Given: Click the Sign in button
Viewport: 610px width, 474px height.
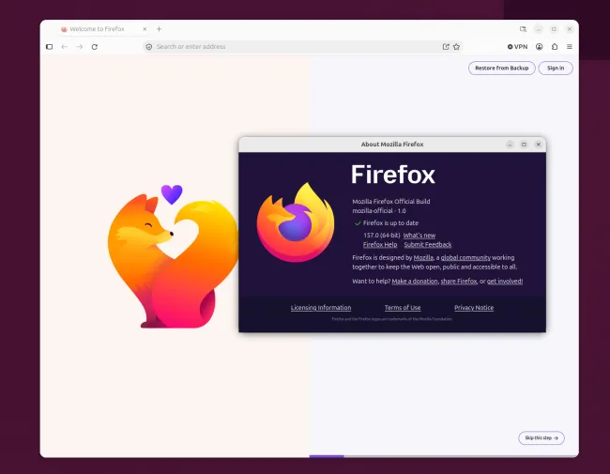Looking at the screenshot, I should pos(556,69).
